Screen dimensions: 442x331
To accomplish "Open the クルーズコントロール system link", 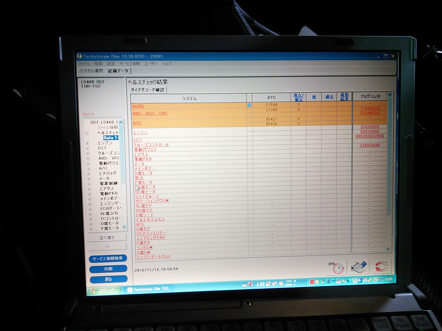I will pos(151,145).
